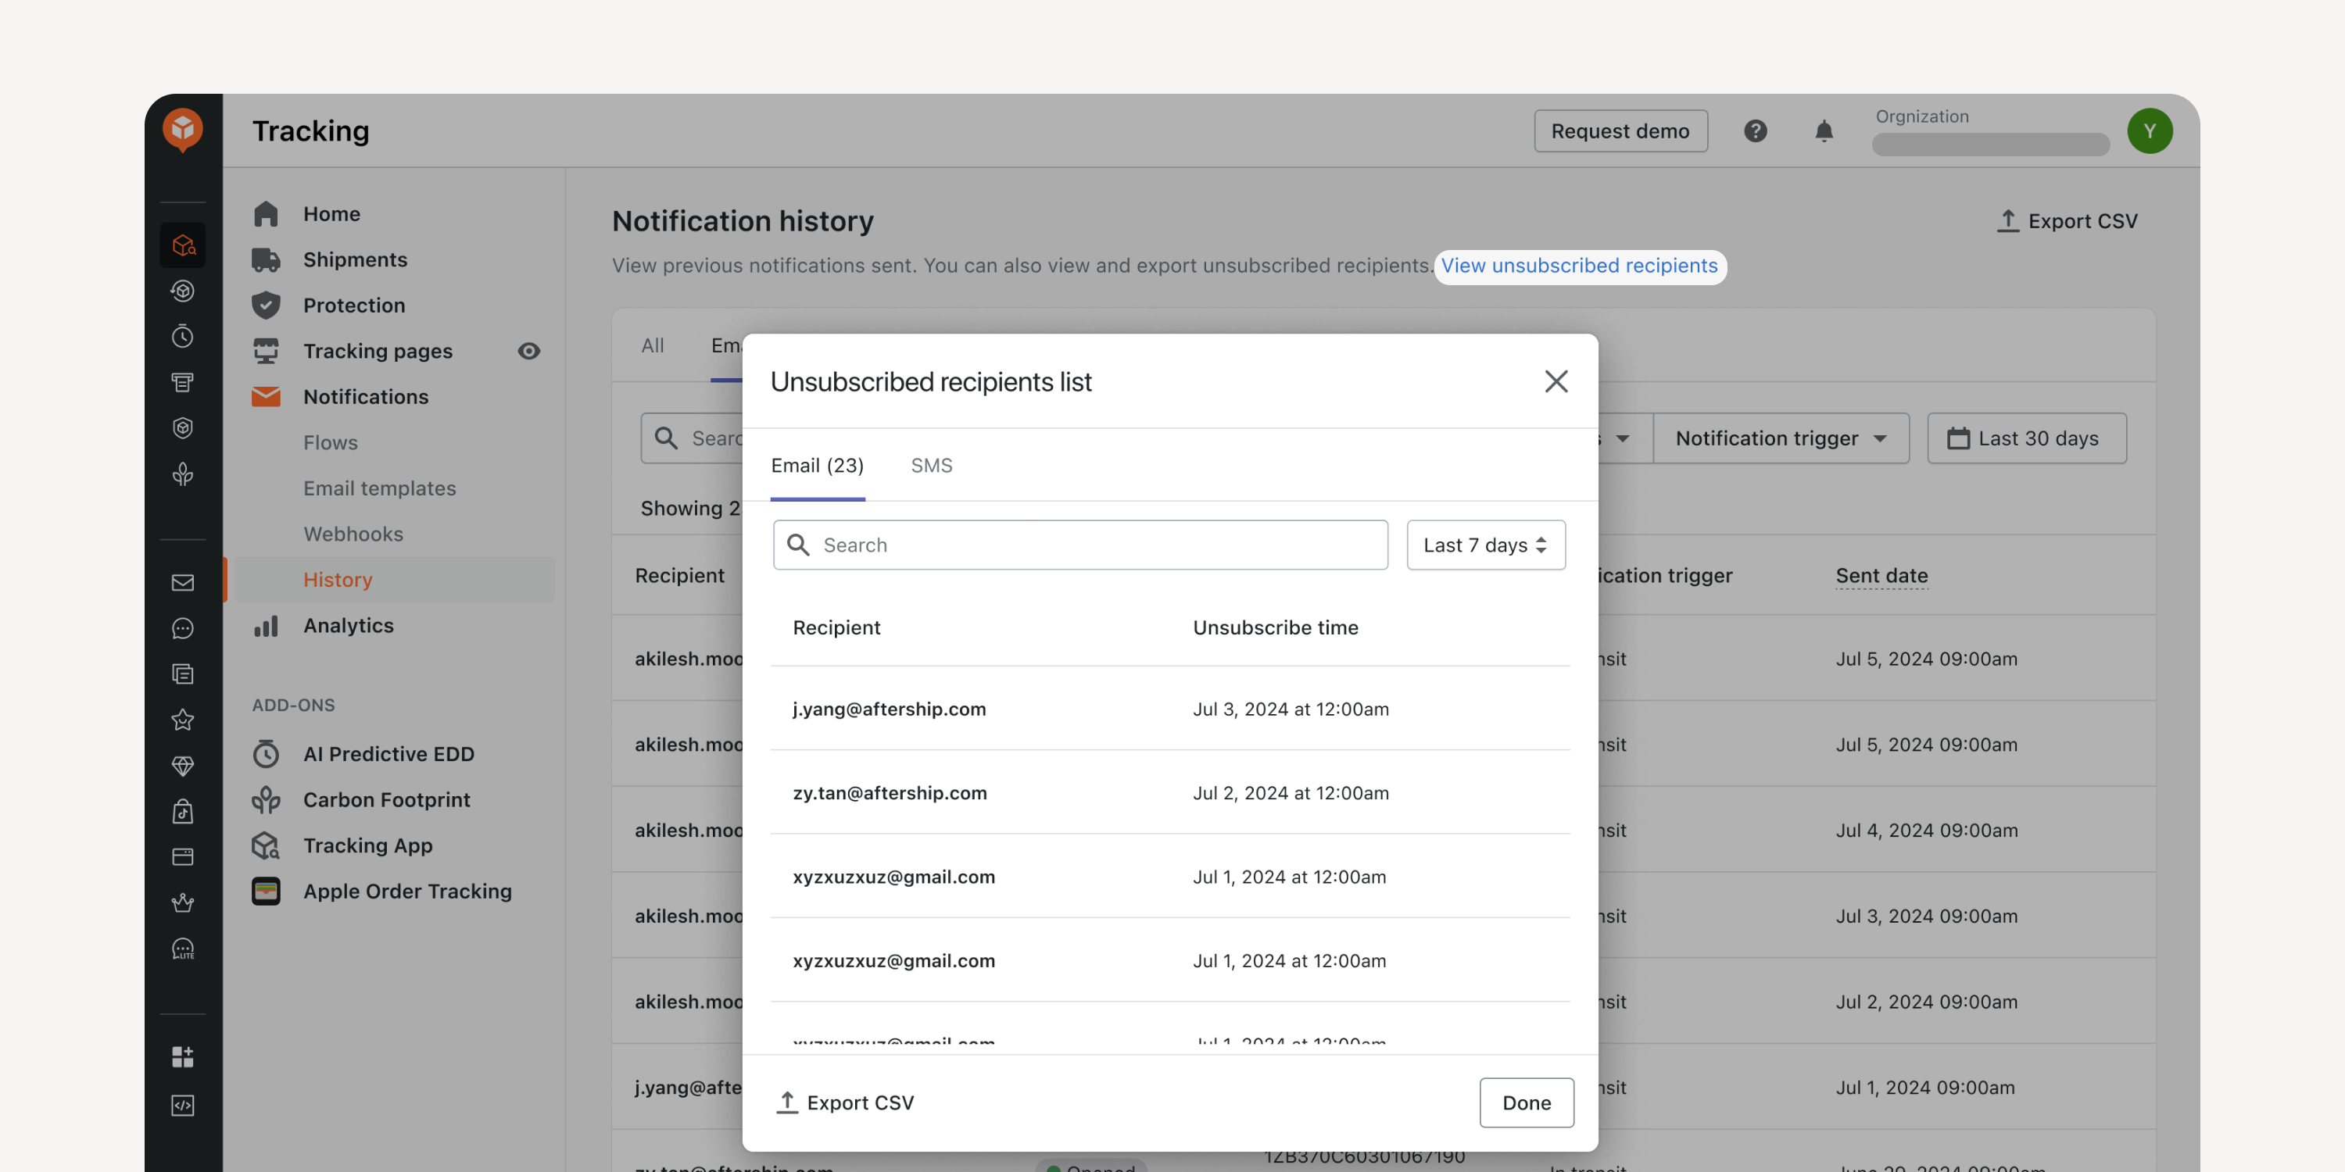2345x1172 pixels.
Task: Click the AfterShip logo icon
Action: (183, 130)
